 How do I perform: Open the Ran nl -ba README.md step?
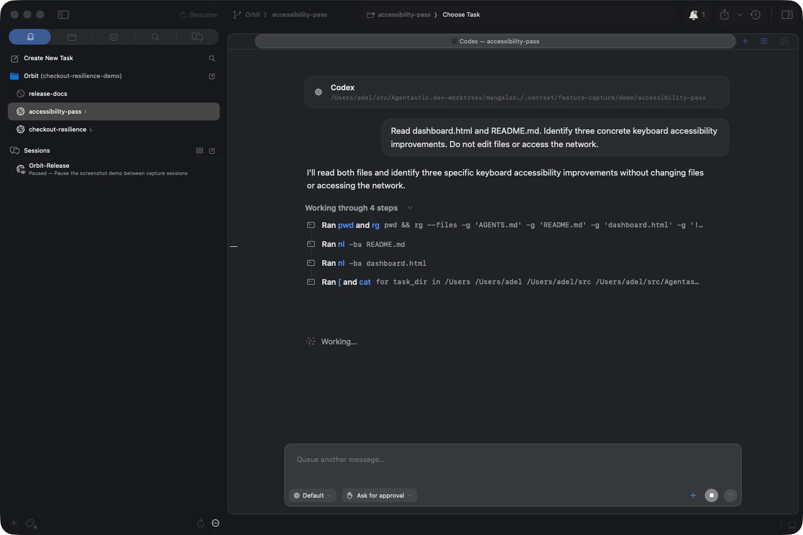click(x=356, y=244)
